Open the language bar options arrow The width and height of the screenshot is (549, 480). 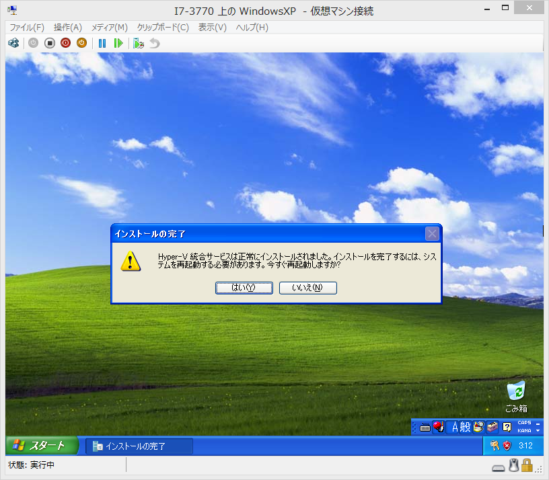538,431
